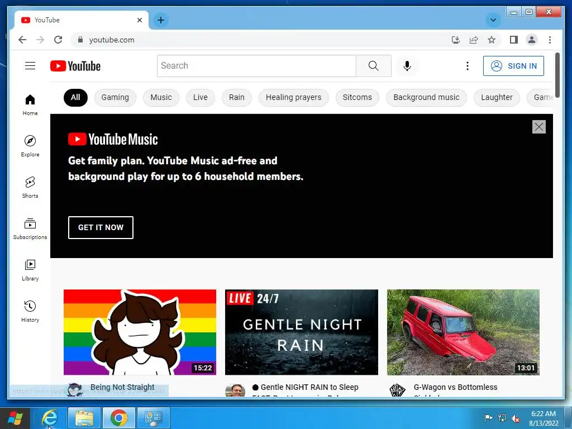Open Library in the sidebar
The width and height of the screenshot is (572, 429).
(x=30, y=270)
